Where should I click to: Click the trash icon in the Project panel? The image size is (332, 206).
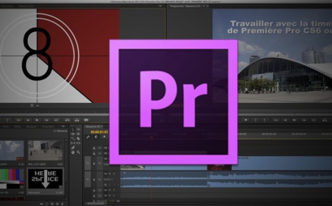click(x=63, y=204)
